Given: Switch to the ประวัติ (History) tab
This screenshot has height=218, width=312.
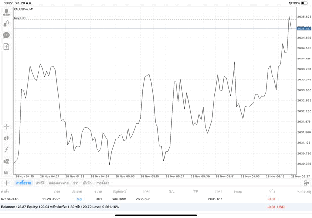Looking at the screenshot, I should click(x=39, y=183).
